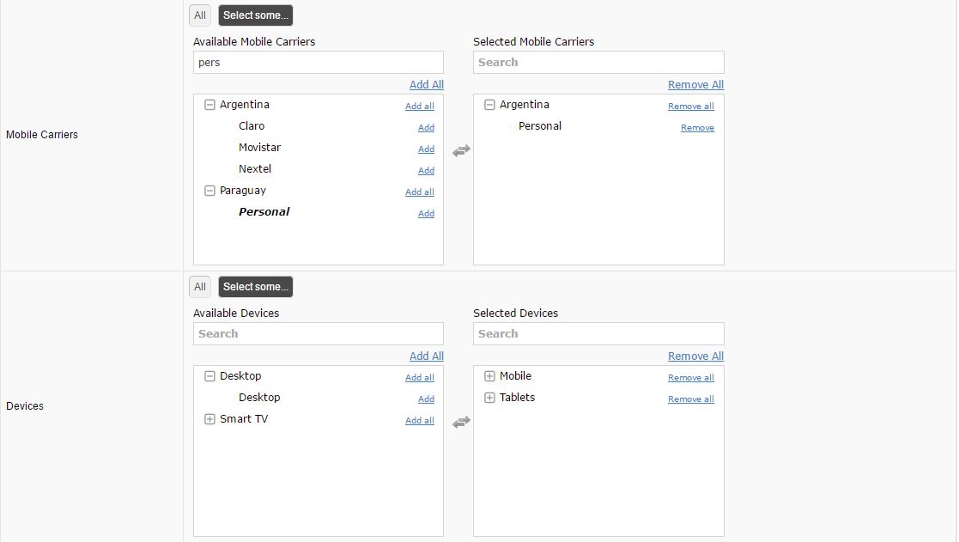Image resolution: width=959 pixels, height=542 pixels.
Task: Collapse the Desktop group in Available Devices
Action: [209, 376]
